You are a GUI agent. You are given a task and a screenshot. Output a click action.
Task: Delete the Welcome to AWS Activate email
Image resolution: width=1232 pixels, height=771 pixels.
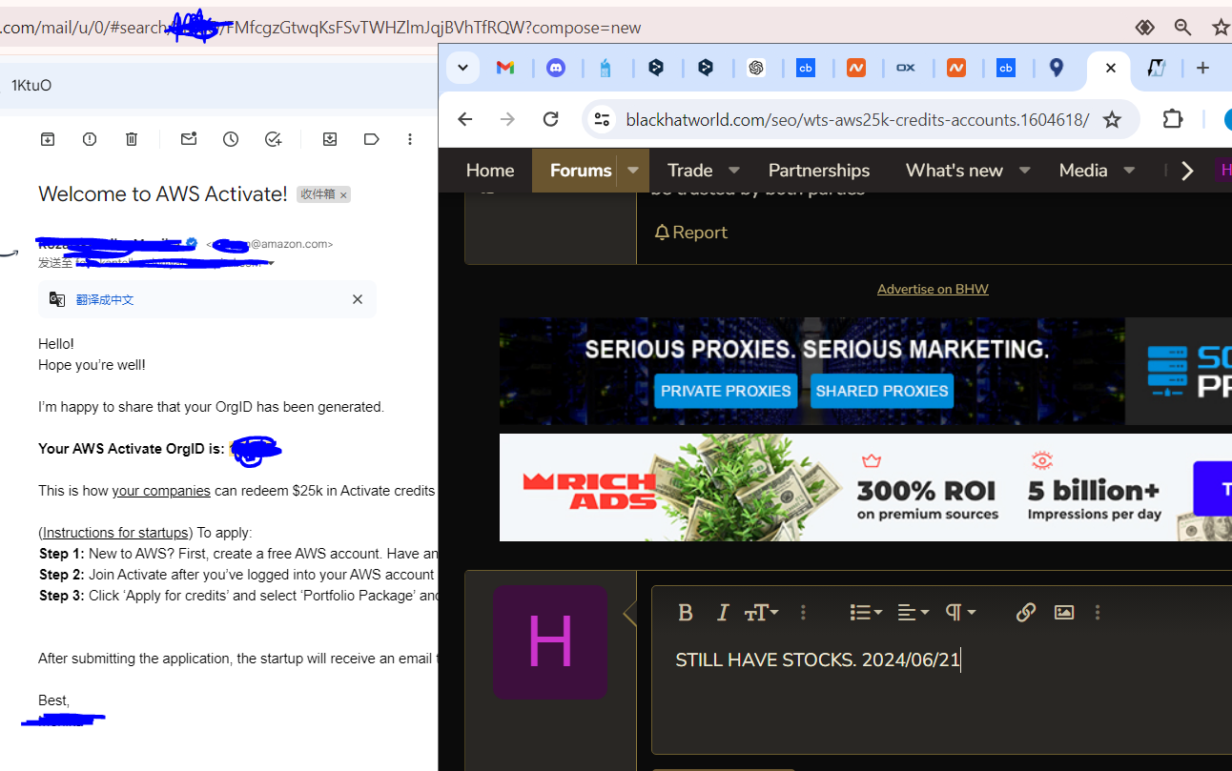click(x=132, y=139)
